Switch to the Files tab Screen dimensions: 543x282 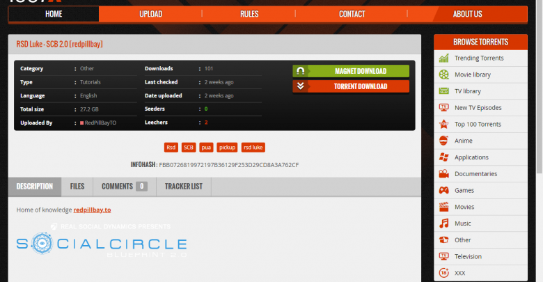(77, 187)
